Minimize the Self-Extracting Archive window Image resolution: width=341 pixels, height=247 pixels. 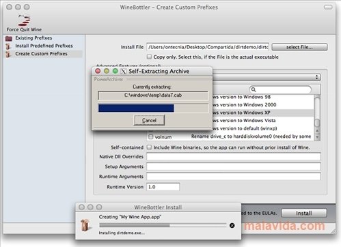coord(107,71)
